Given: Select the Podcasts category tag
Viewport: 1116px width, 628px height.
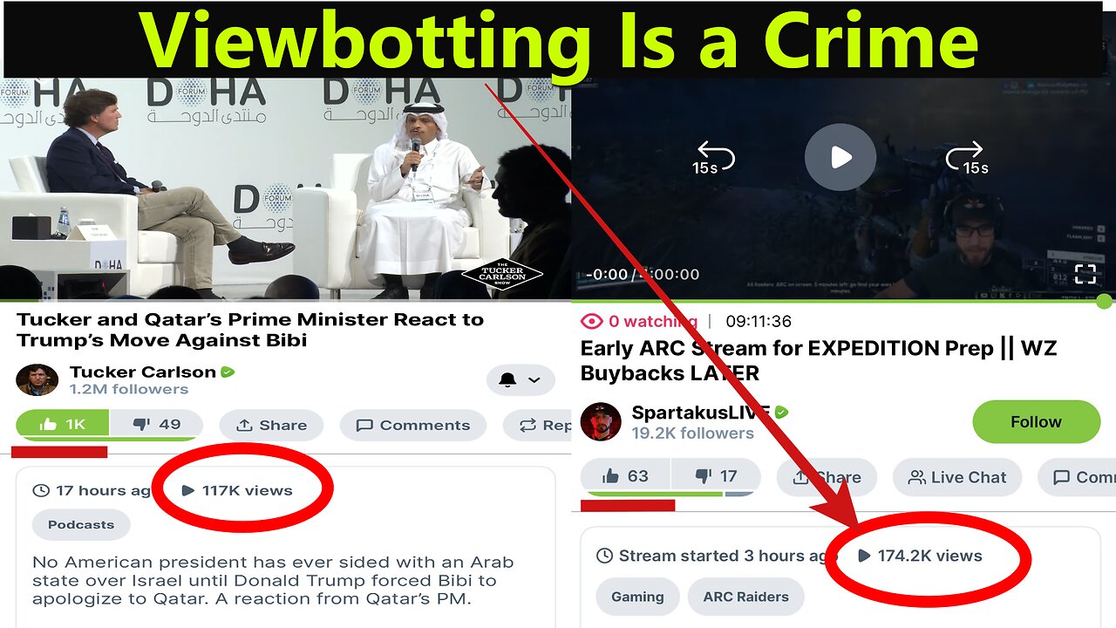Looking at the screenshot, I should (x=81, y=525).
